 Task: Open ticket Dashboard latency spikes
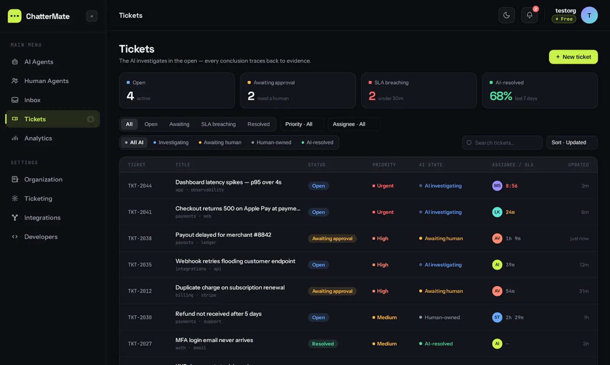228,182
